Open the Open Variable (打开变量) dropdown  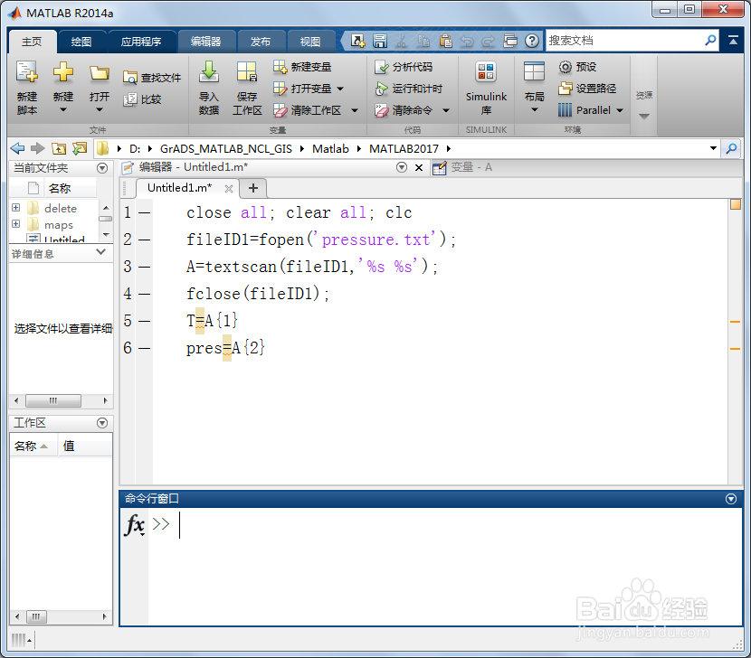340,89
